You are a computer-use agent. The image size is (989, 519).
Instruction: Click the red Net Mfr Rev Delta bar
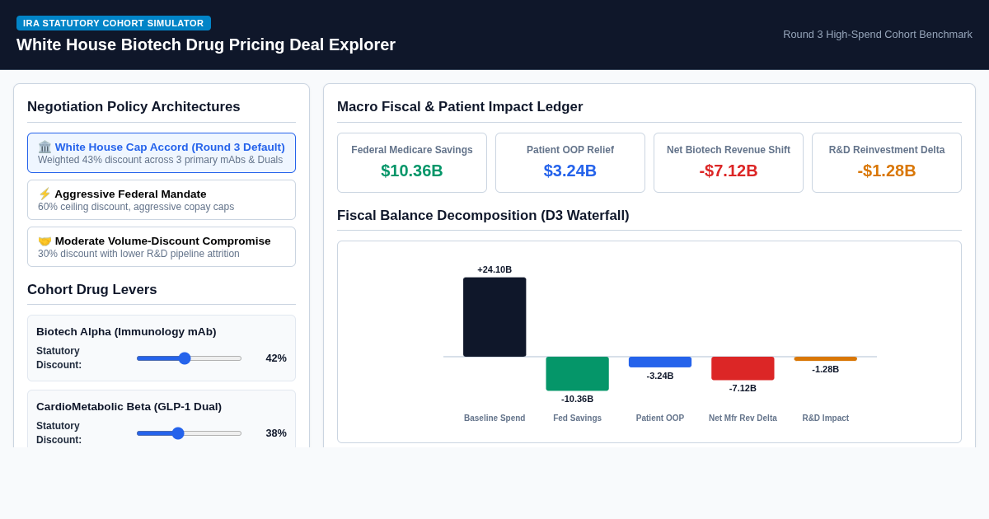743,368
